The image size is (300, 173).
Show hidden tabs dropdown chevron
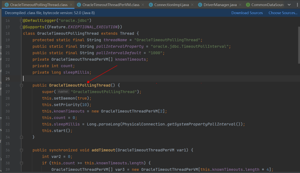tap(289, 5)
